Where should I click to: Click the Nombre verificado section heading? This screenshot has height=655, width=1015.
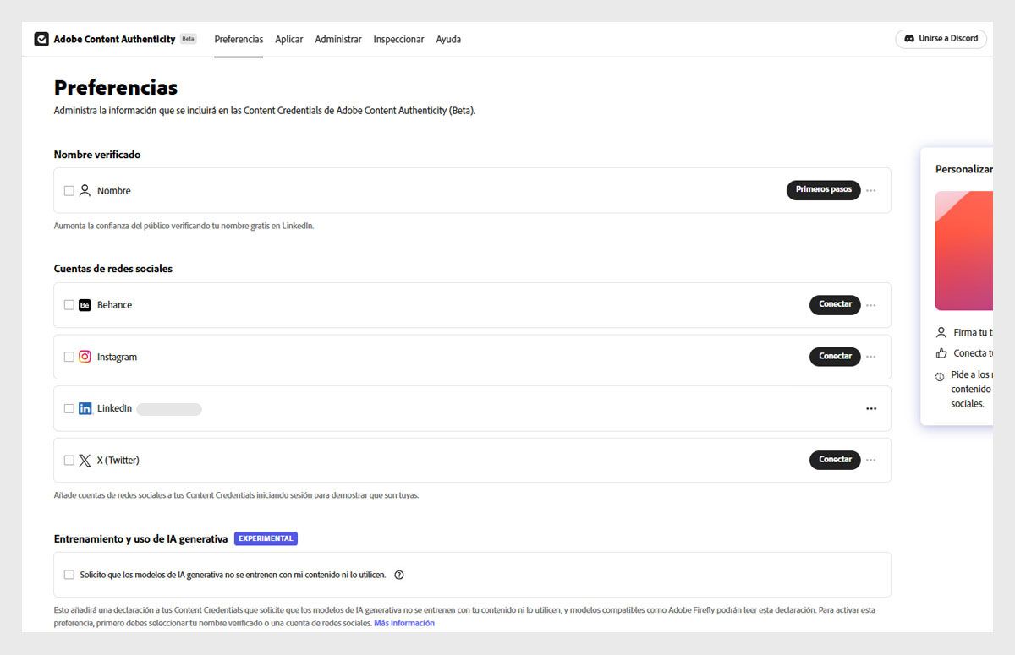point(97,155)
